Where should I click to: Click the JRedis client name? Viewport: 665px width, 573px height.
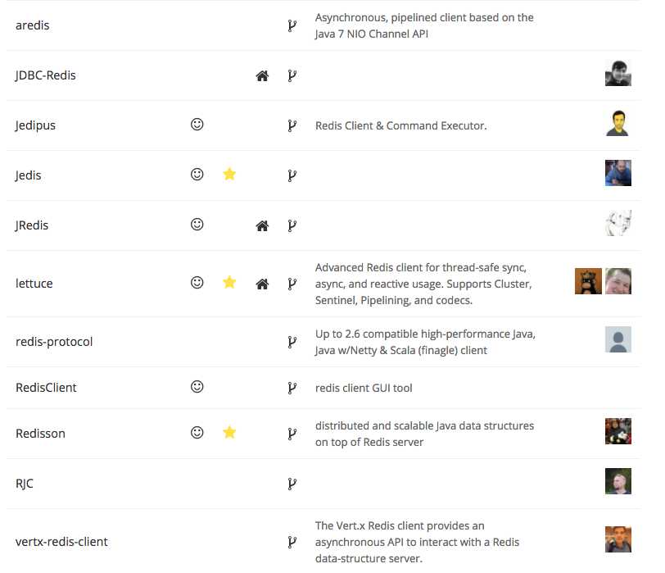click(x=32, y=225)
